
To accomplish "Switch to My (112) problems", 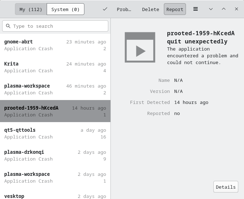I will point(31,9).
